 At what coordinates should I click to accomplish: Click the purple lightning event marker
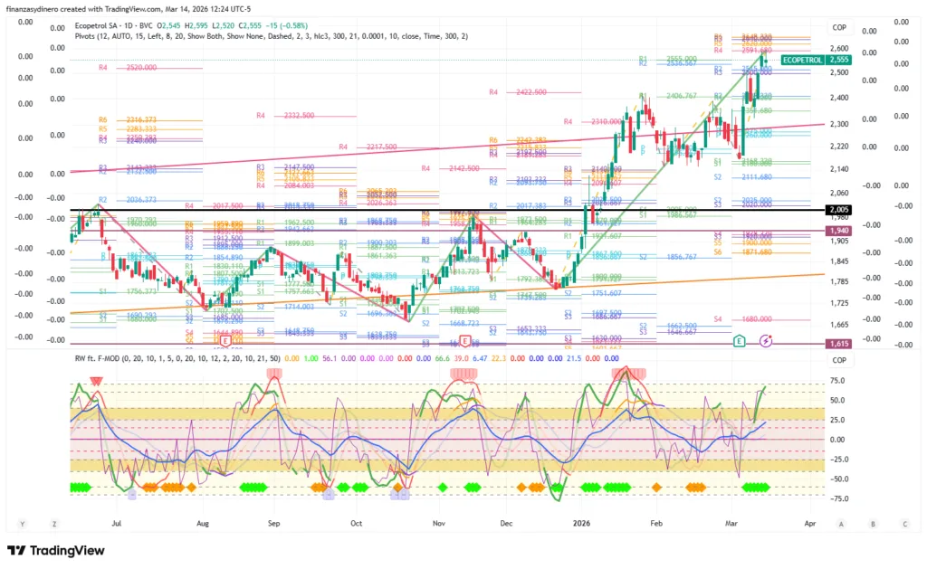point(766,340)
